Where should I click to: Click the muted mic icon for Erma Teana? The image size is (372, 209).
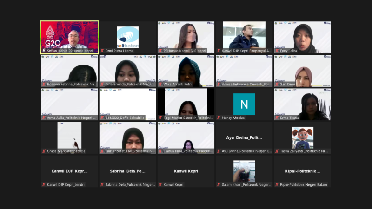(277, 118)
